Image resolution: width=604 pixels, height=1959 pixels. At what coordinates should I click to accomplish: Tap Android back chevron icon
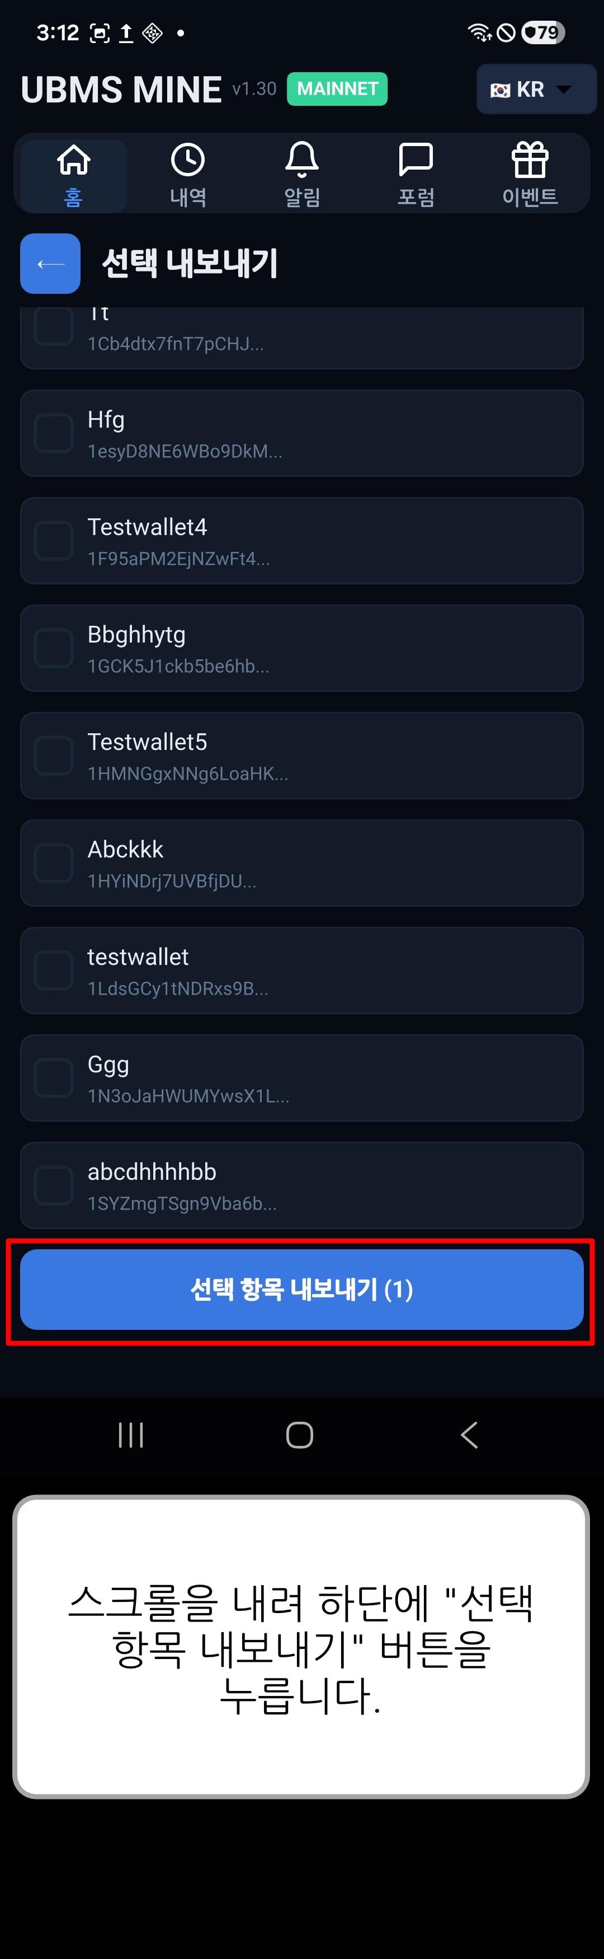point(470,1435)
